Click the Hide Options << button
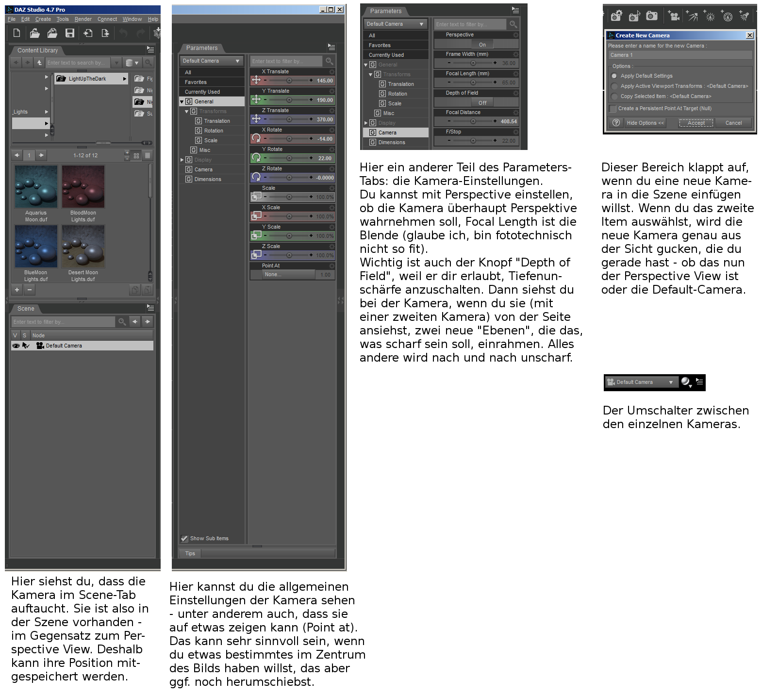 point(645,123)
